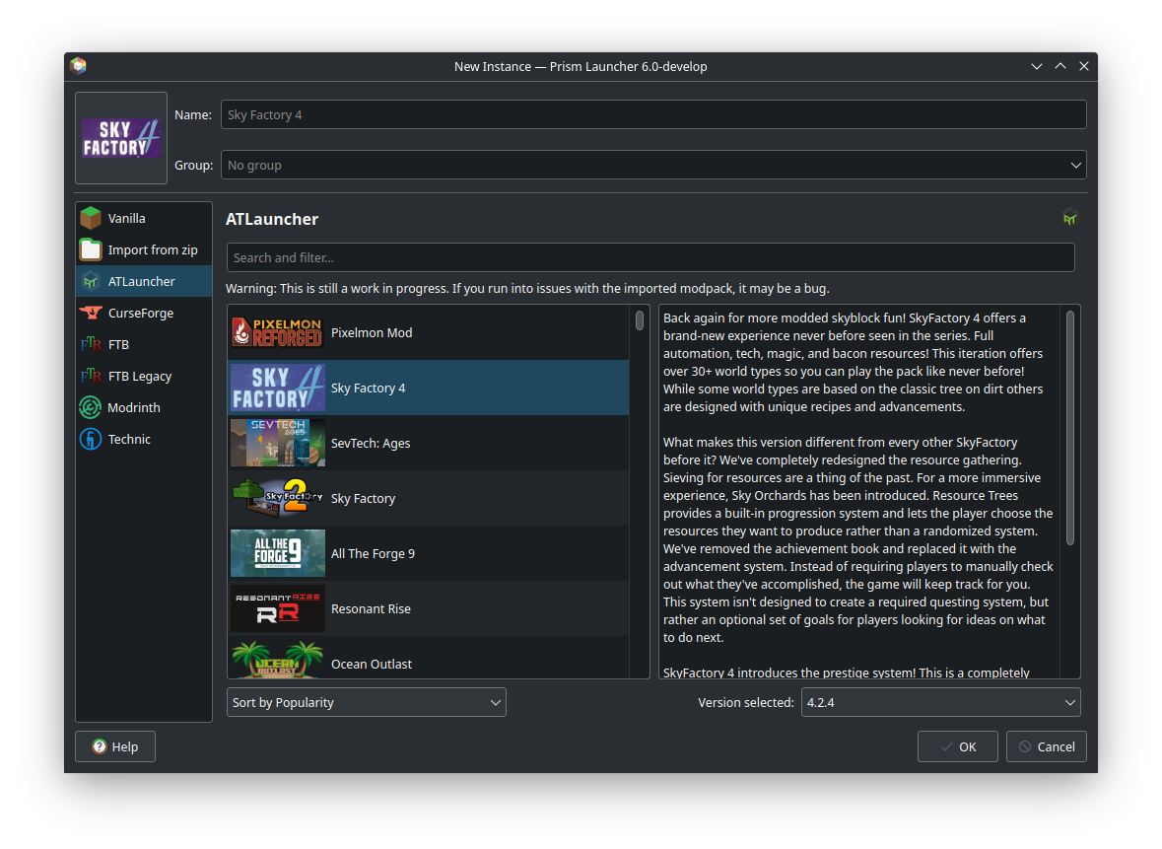This screenshot has width=1162, height=849.
Task: Select the Resonant Rise entry text
Action: point(371,608)
